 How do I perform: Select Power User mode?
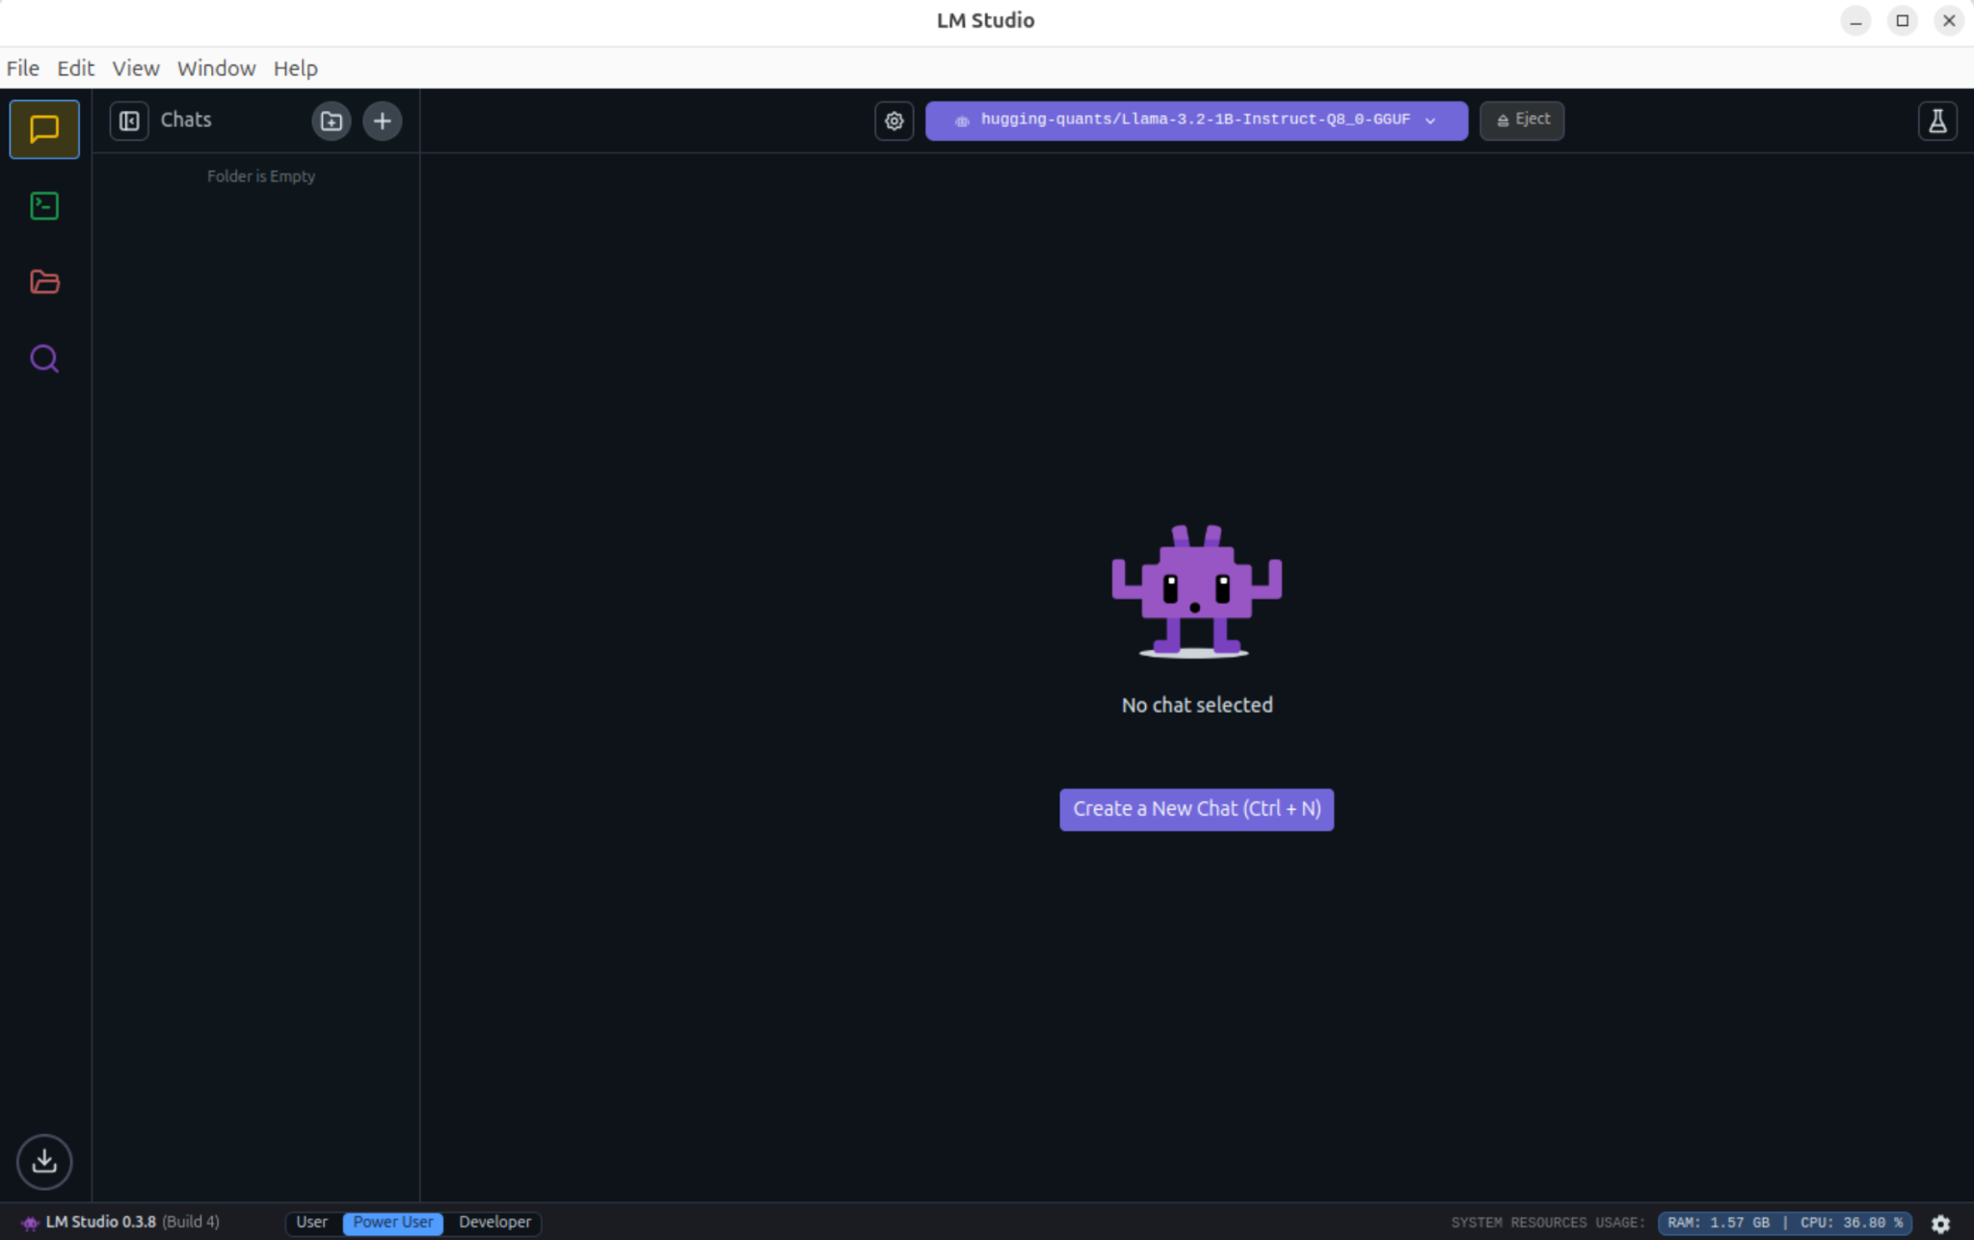(x=392, y=1222)
